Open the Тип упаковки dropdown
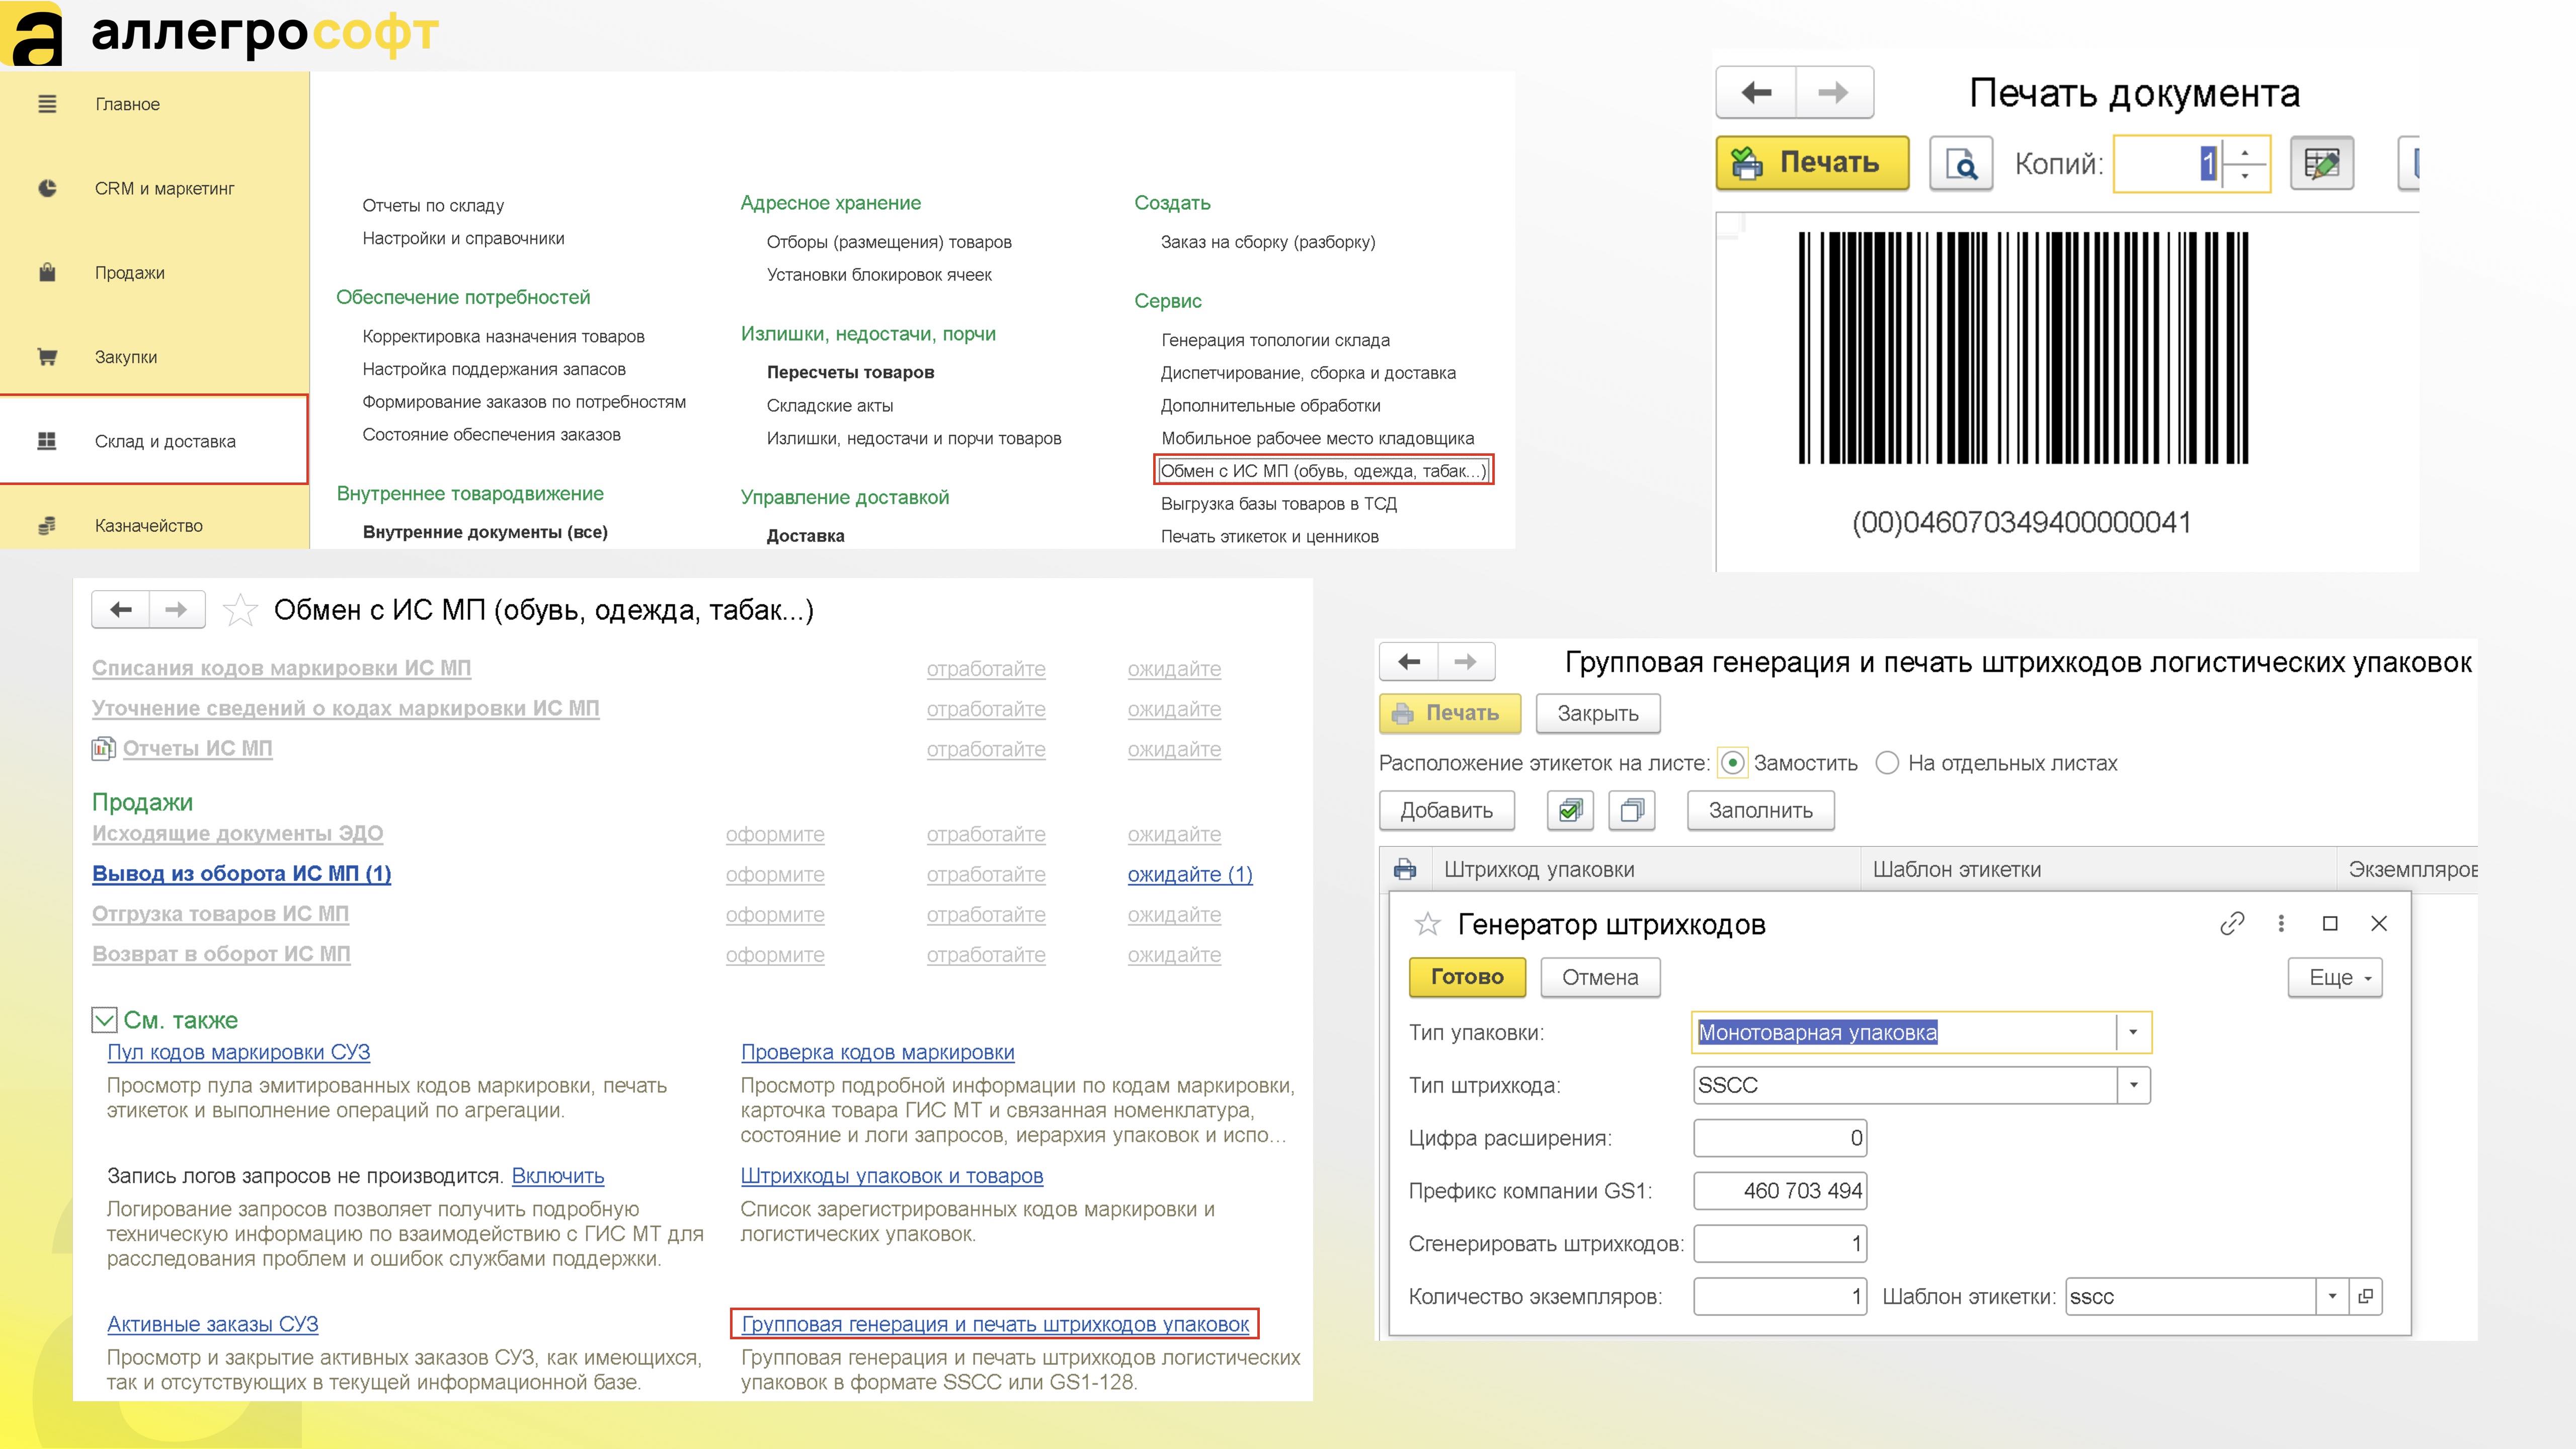The width and height of the screenshot is (2576, 1449). [x=2133, y=1033]
